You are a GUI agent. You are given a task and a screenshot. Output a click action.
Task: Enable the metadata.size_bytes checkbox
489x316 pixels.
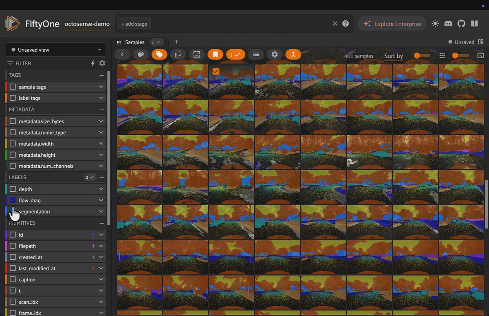pyautogui.click(x=13, y=121)
